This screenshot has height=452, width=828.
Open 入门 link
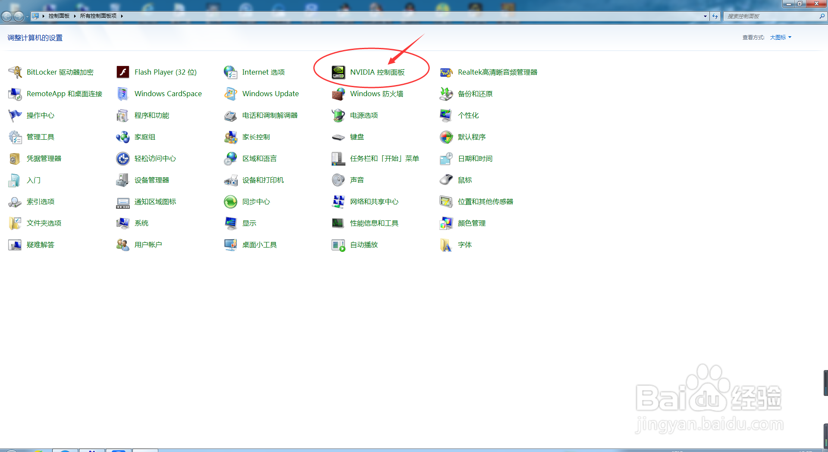click(x=34, y=180)
